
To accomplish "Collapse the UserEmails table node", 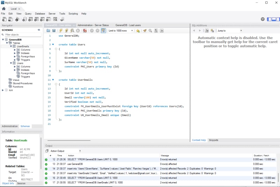I will click(x=11, y=46).
